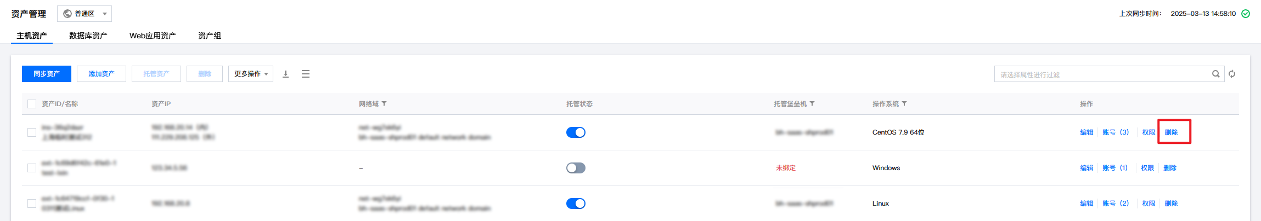The width and height of the screenshot is (1261, 221).
Task: Click the download/export icon in toolbar
Action: (x=285, y=74)
